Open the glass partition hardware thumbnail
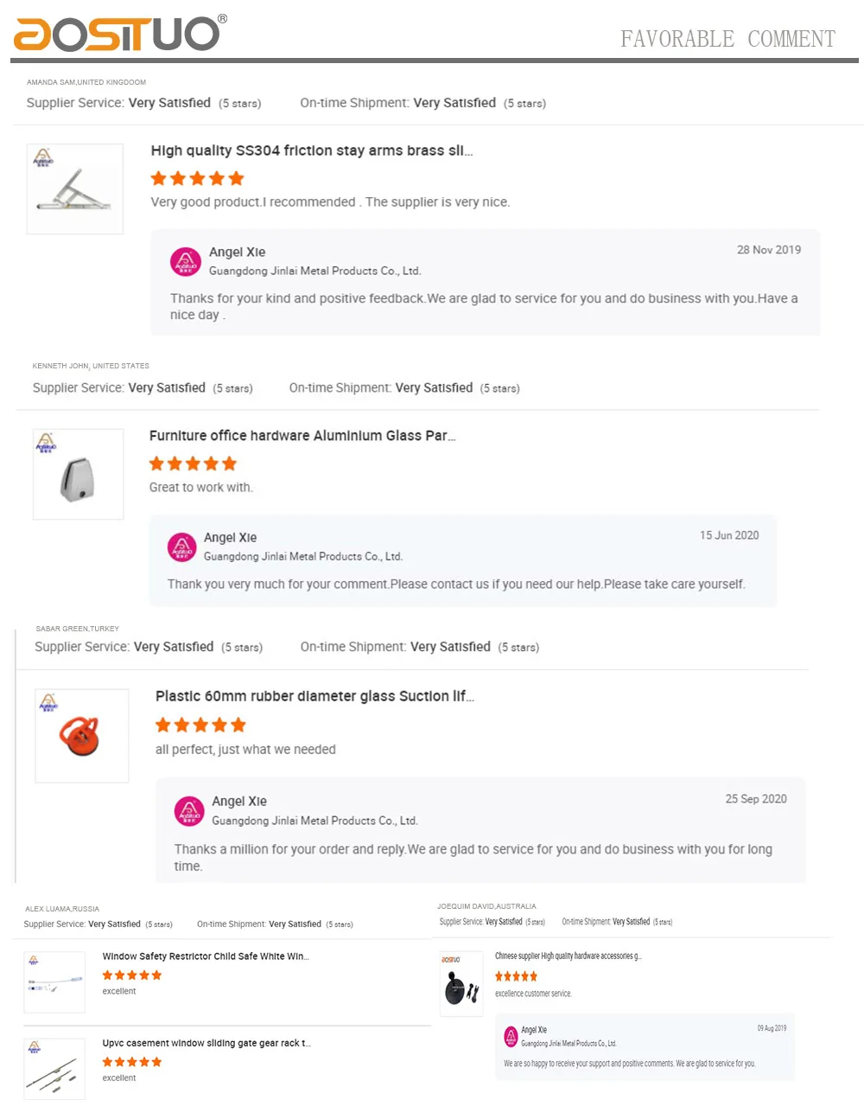Viewport: 864px width, 1119px height. coord(78,475)
